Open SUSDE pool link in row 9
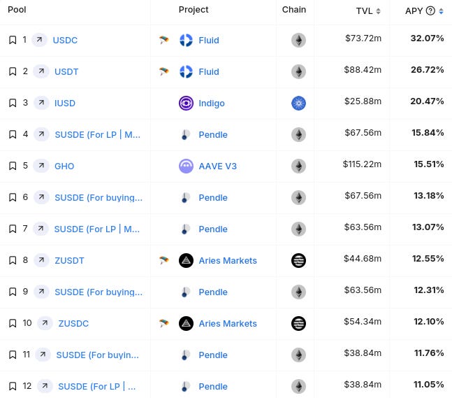The height and width of the screenshot is (398, 452). [99, 292]
